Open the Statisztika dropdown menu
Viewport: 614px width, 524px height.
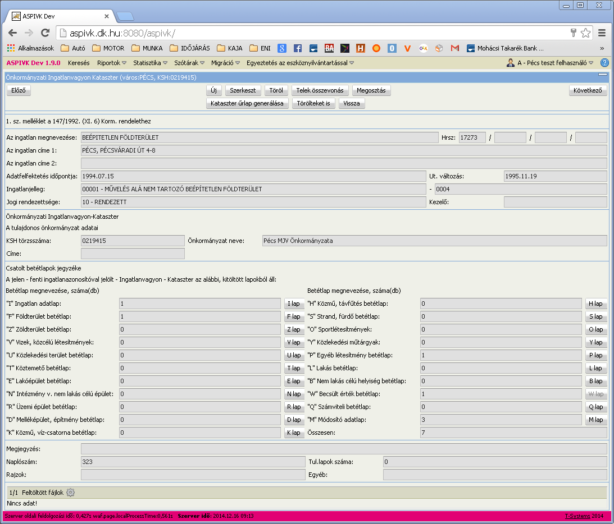point(150,63)
